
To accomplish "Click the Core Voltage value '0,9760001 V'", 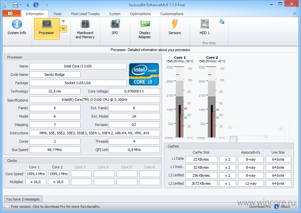I will 134,91.
